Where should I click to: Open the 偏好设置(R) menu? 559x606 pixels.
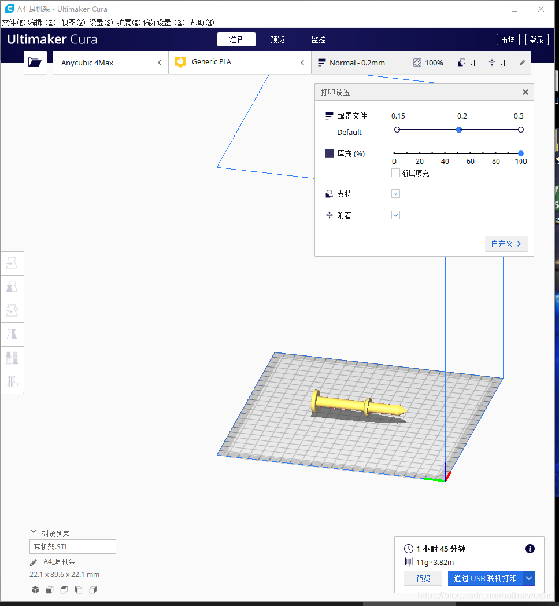tap(164, 23)
